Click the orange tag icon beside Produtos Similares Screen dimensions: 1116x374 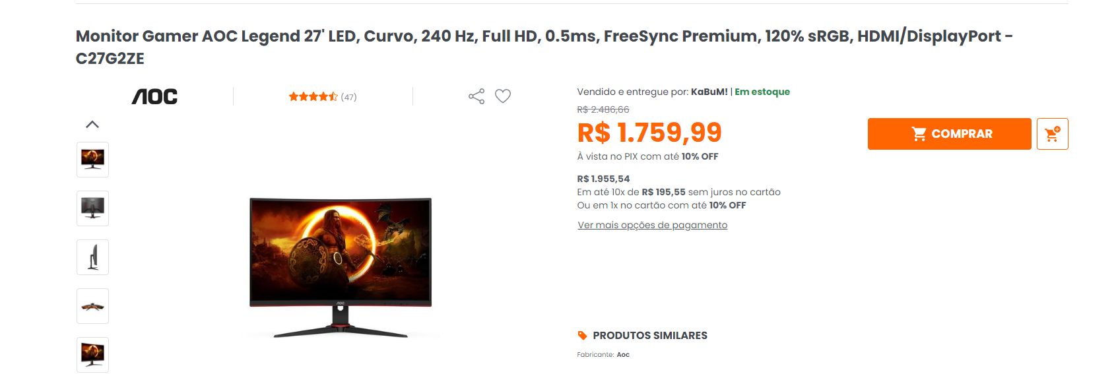pos(582,336)
